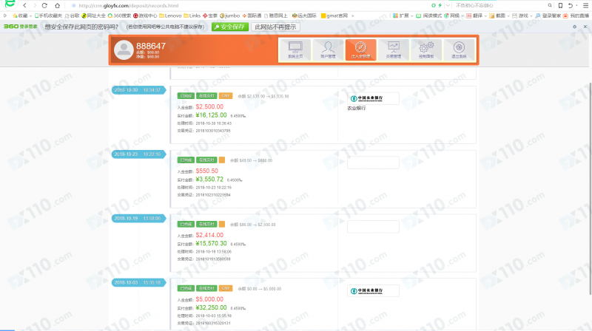Click the 在线支付 tag on $5,000.00 record
Image resolution: width=592 pixels, height=331 pixels.
(206, 288)
